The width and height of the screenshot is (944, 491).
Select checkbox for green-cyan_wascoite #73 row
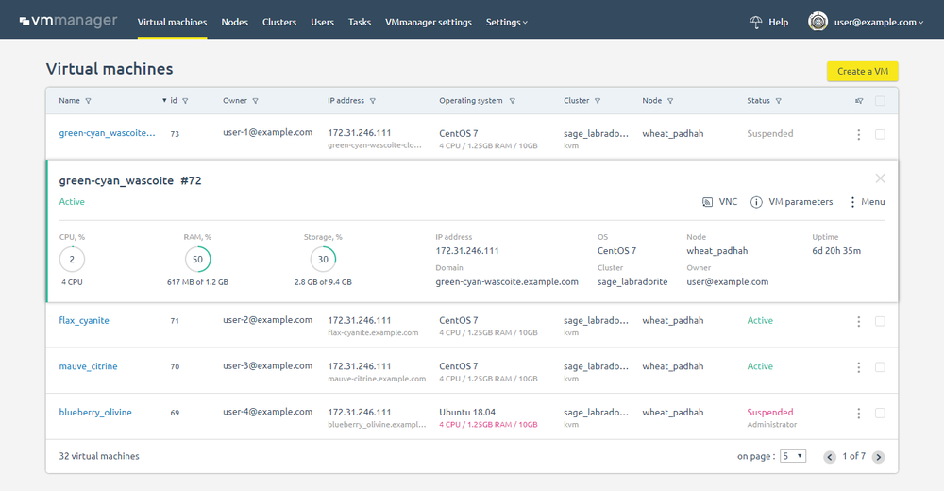point(880,134)
